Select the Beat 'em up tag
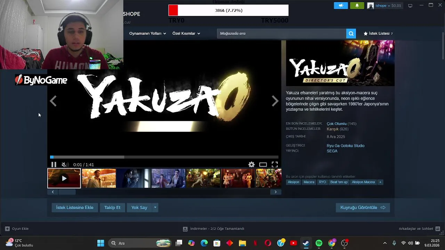 (x=339, y=182)
